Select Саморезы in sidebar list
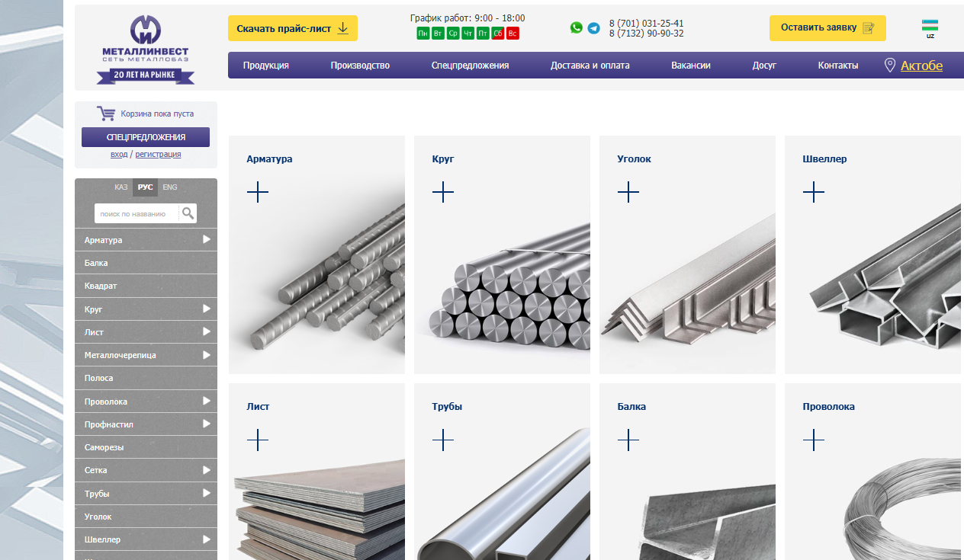Viewport: 964px width, 560px height. coord(146,447)
